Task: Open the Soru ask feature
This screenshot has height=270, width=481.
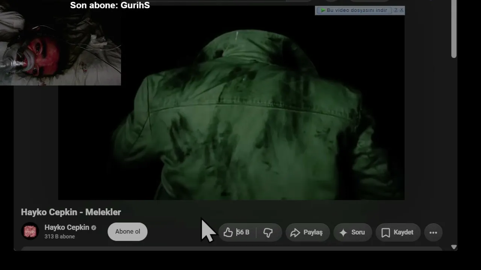Action: pos(352,232)
